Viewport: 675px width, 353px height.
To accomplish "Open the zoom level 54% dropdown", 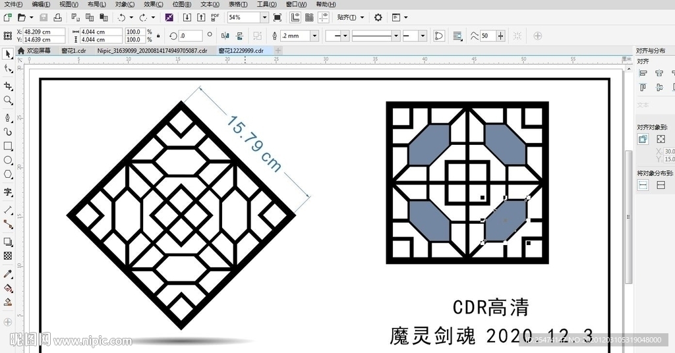I will tap(264, 17).
